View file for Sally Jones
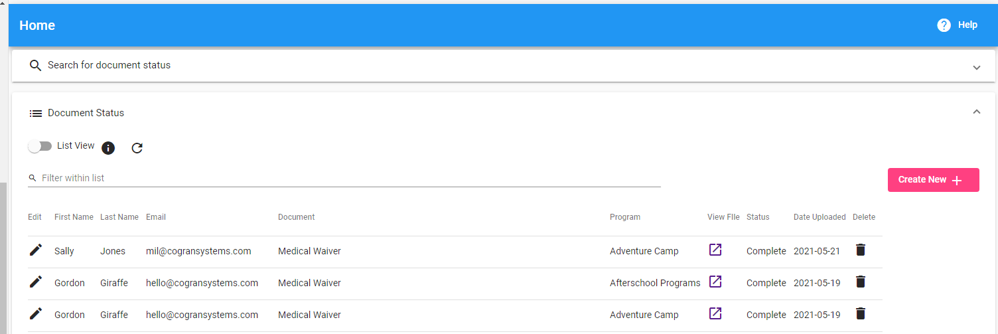This screenshot has width=998, height=334. 715,250
